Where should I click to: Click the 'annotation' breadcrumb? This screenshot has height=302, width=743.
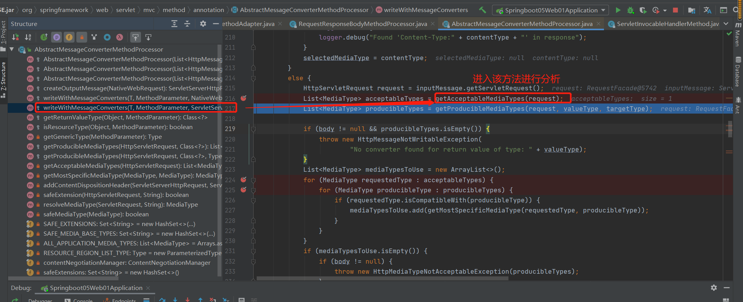coord(209,10)
